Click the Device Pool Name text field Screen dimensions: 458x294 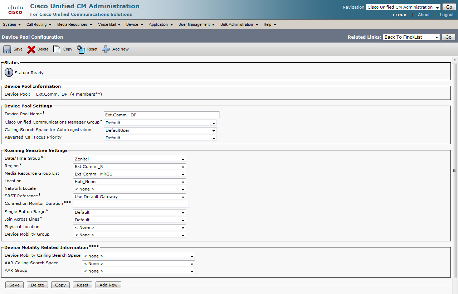pos(161,115)
